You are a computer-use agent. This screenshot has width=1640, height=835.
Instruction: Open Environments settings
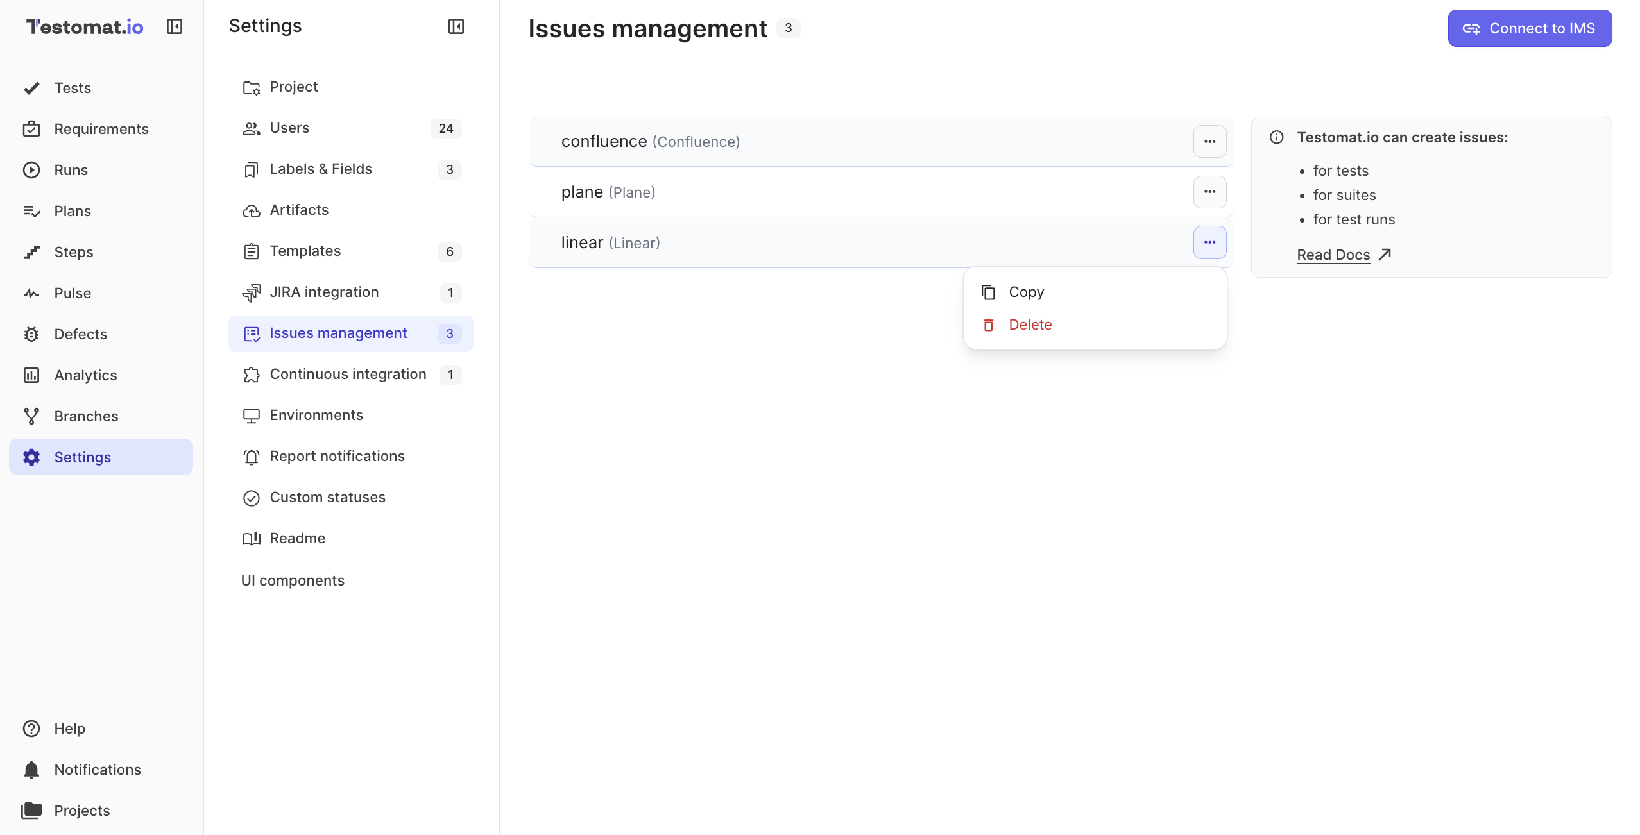(351, 416)
